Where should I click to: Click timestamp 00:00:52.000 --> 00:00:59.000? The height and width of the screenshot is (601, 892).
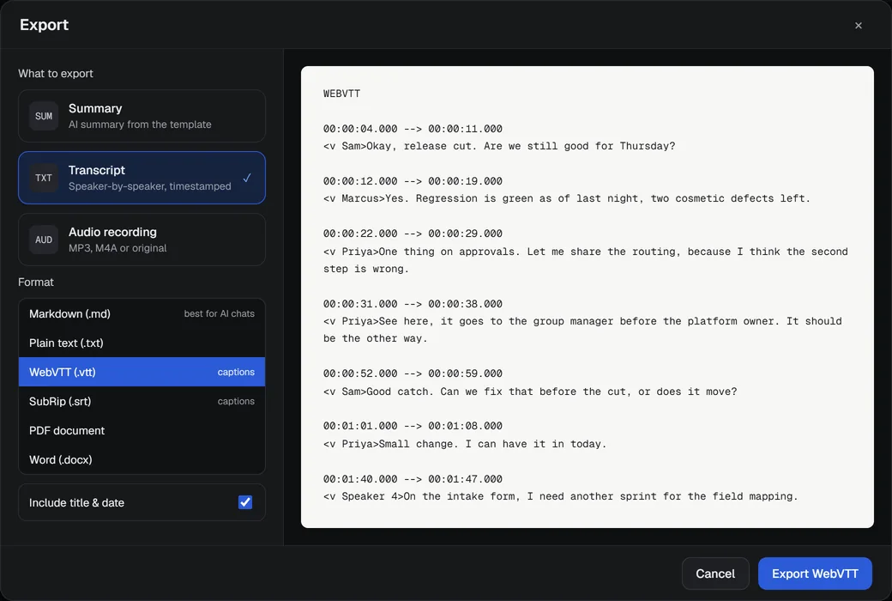413,373
